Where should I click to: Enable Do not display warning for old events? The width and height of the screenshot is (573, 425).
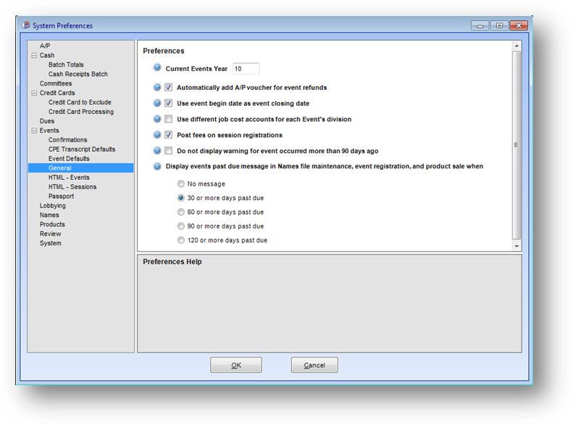point(168,150)
